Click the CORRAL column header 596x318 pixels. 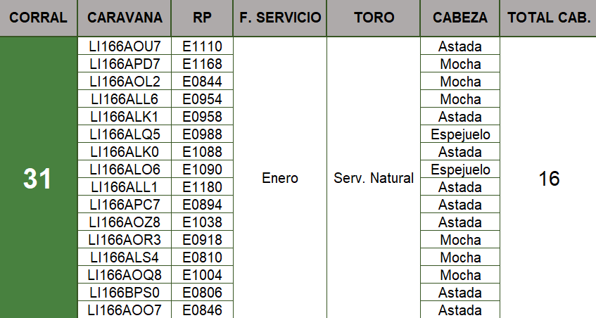pos(39,18)
